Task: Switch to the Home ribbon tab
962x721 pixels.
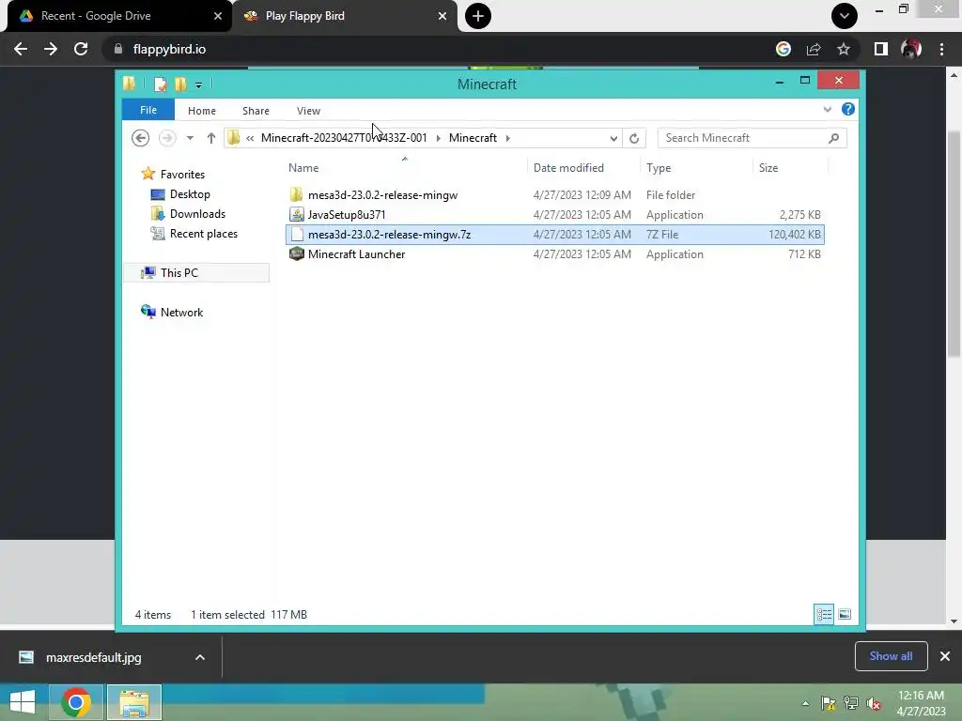Action: (201, 111)
